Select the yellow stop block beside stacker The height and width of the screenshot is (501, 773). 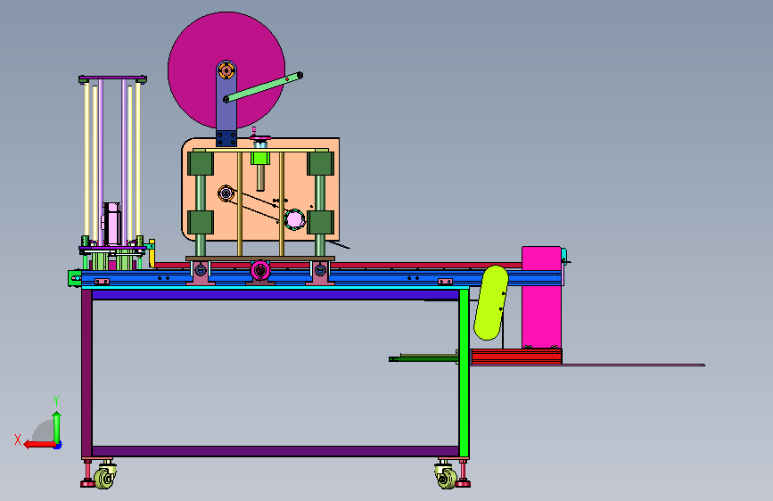pyautogui.click(x=152, y=253)
